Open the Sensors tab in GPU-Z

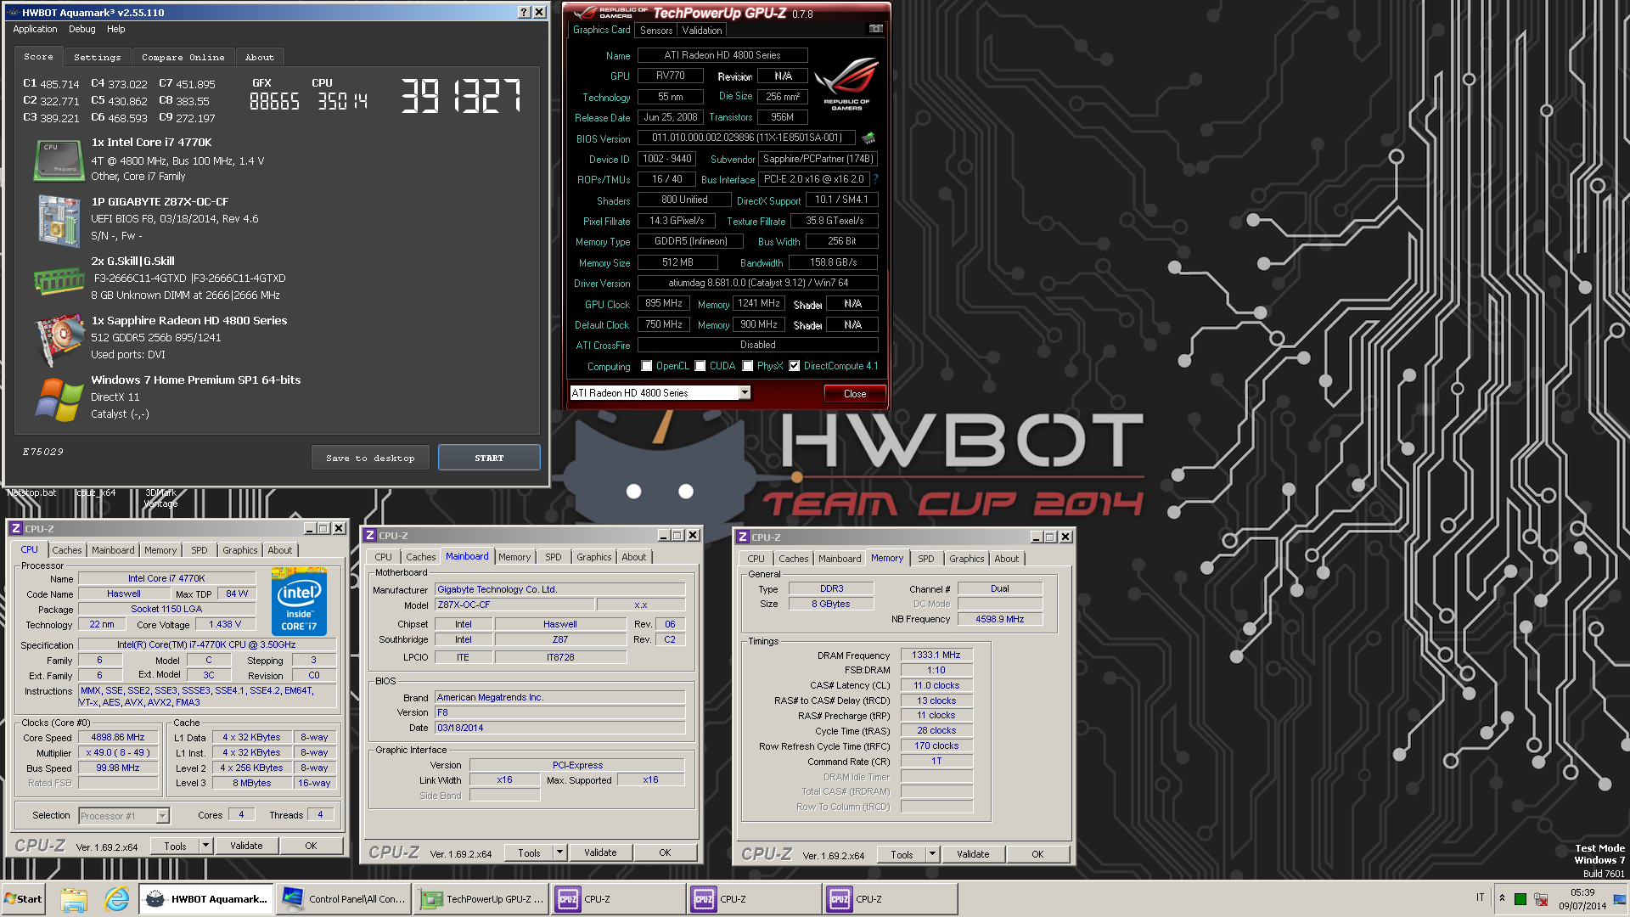[x=656, y=31]
